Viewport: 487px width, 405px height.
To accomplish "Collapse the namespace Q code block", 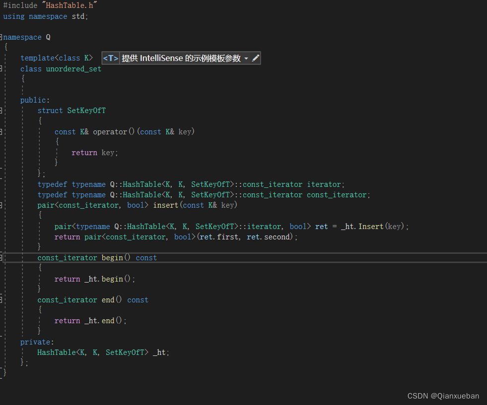I will coord(2,37).
